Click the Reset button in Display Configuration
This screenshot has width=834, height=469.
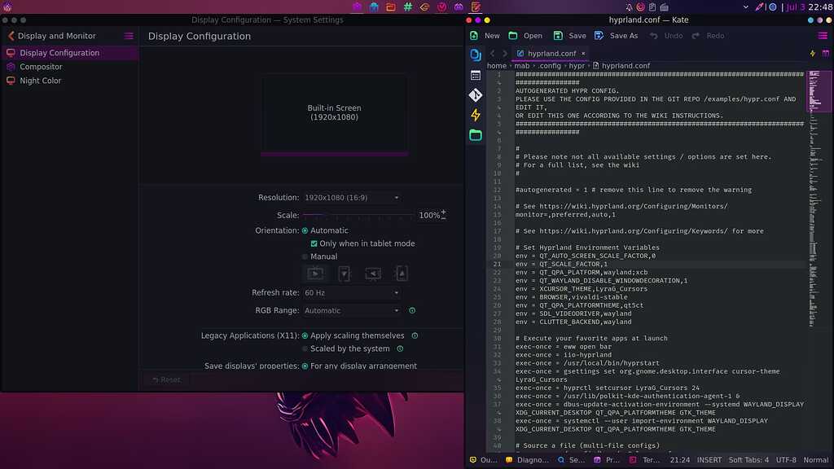pyautogui.click(x=165, y=379)
